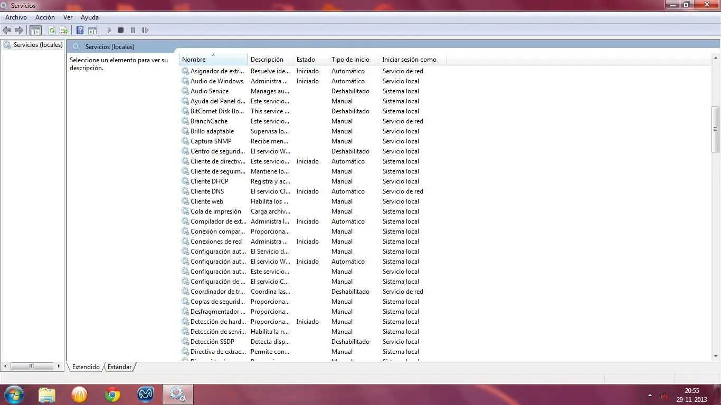Toggle the console tree show/hide button
Viewport: 721px width, 405px height.
[x=36, y=31]
